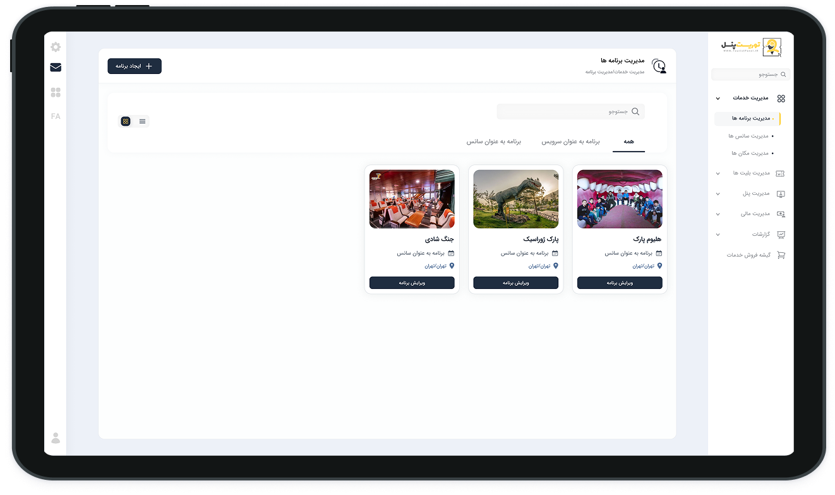835x495 pixels.
Task: Expand the مدیریت بلیت ها sidebar section
Action: pos(717,173)
